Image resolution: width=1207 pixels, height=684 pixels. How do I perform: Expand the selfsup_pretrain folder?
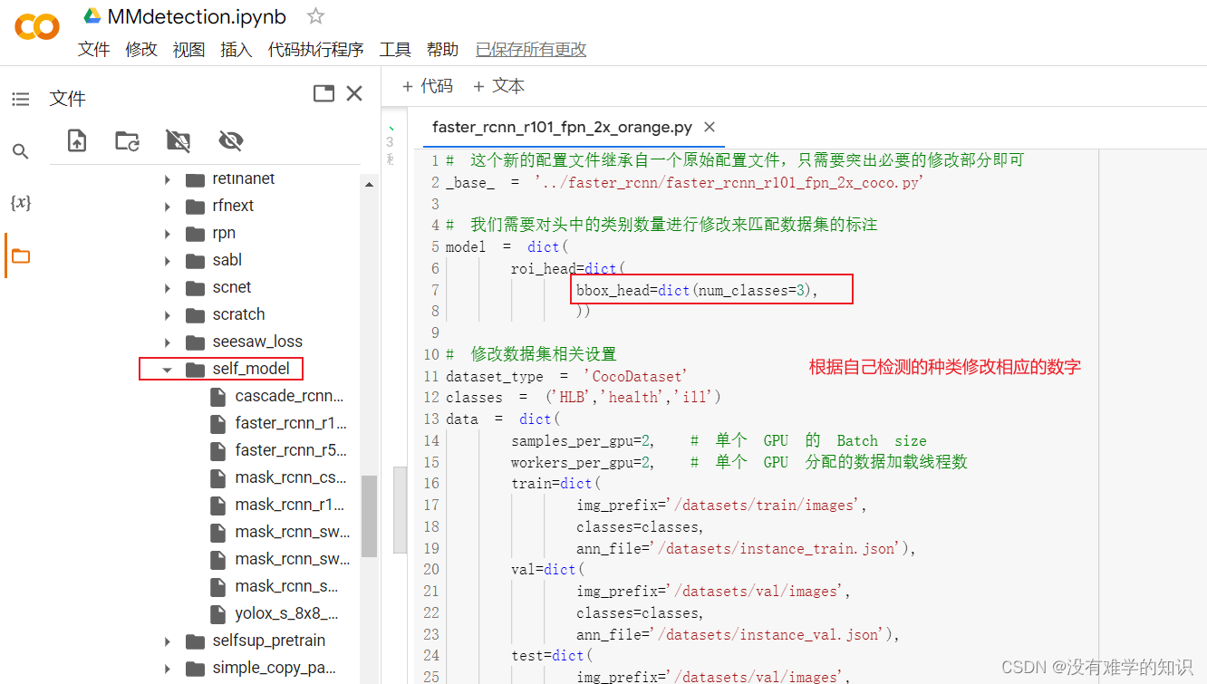[x=168, y=641]
